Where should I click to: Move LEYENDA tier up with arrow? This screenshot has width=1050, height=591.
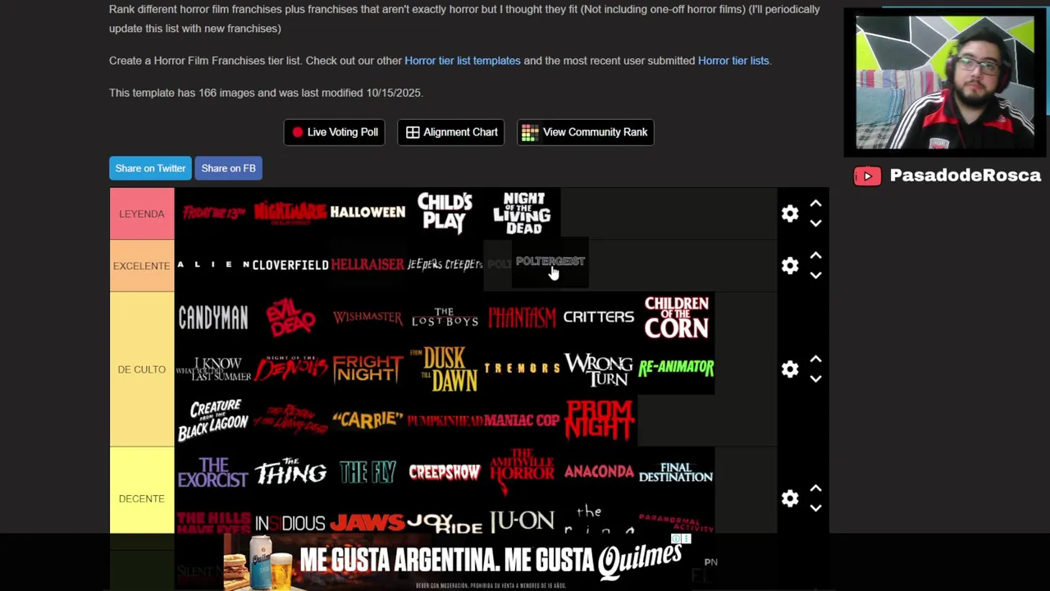(815, 204)
